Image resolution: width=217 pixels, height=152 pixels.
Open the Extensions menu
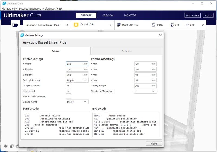pyautogui.click(x=35, y=9)
